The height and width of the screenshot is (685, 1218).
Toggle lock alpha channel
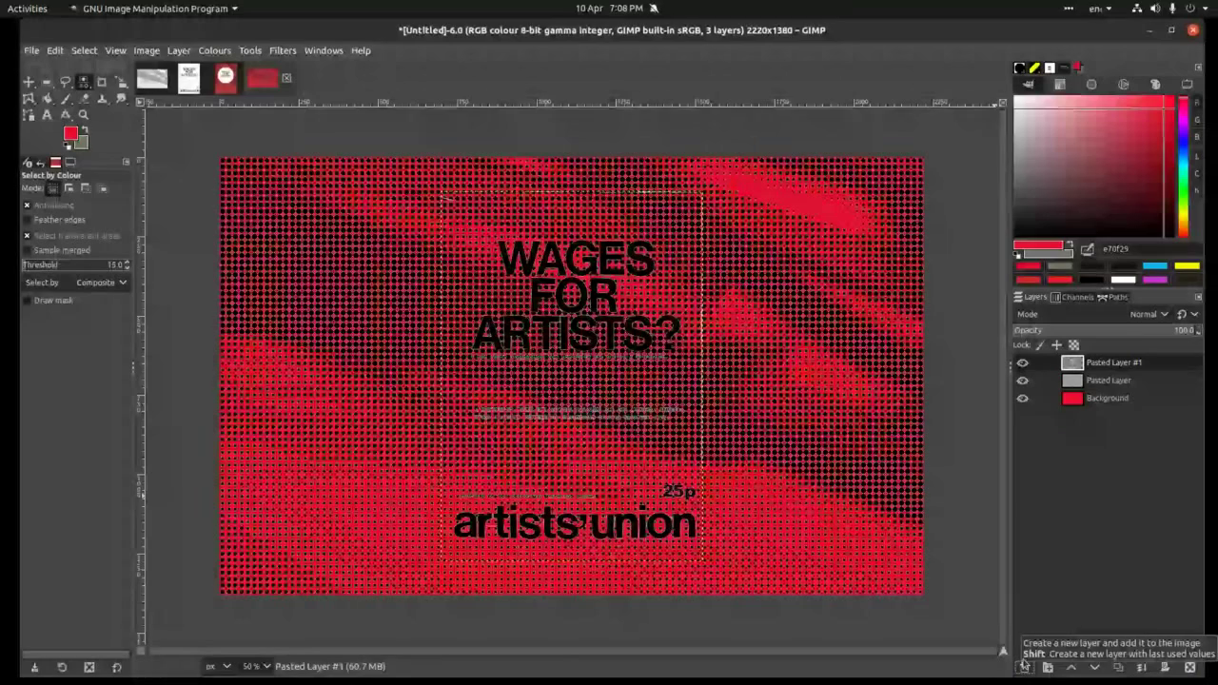[1073, 344]
